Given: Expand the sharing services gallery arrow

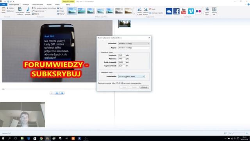Looking at the screenshot, I should tap(203, 14).
